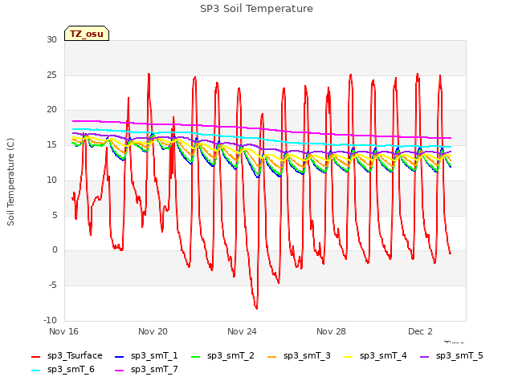The width and height of the screenshot is (514, 385).
Task: Click the -10 y-axis tick label
Action: 50,320
